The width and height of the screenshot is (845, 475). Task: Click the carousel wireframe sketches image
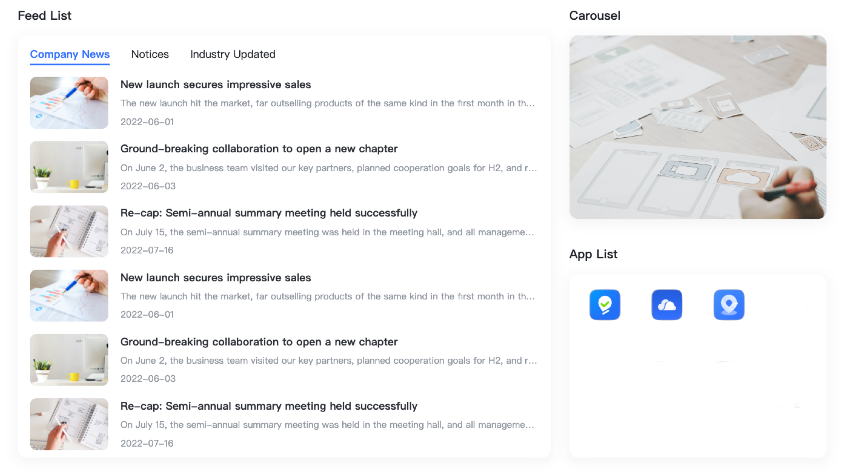(x=698, y=127)
